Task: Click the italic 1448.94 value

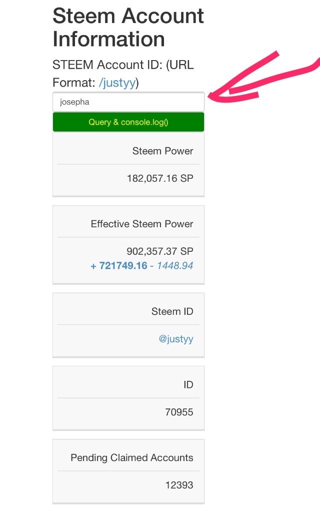Action: pos(175,266)
